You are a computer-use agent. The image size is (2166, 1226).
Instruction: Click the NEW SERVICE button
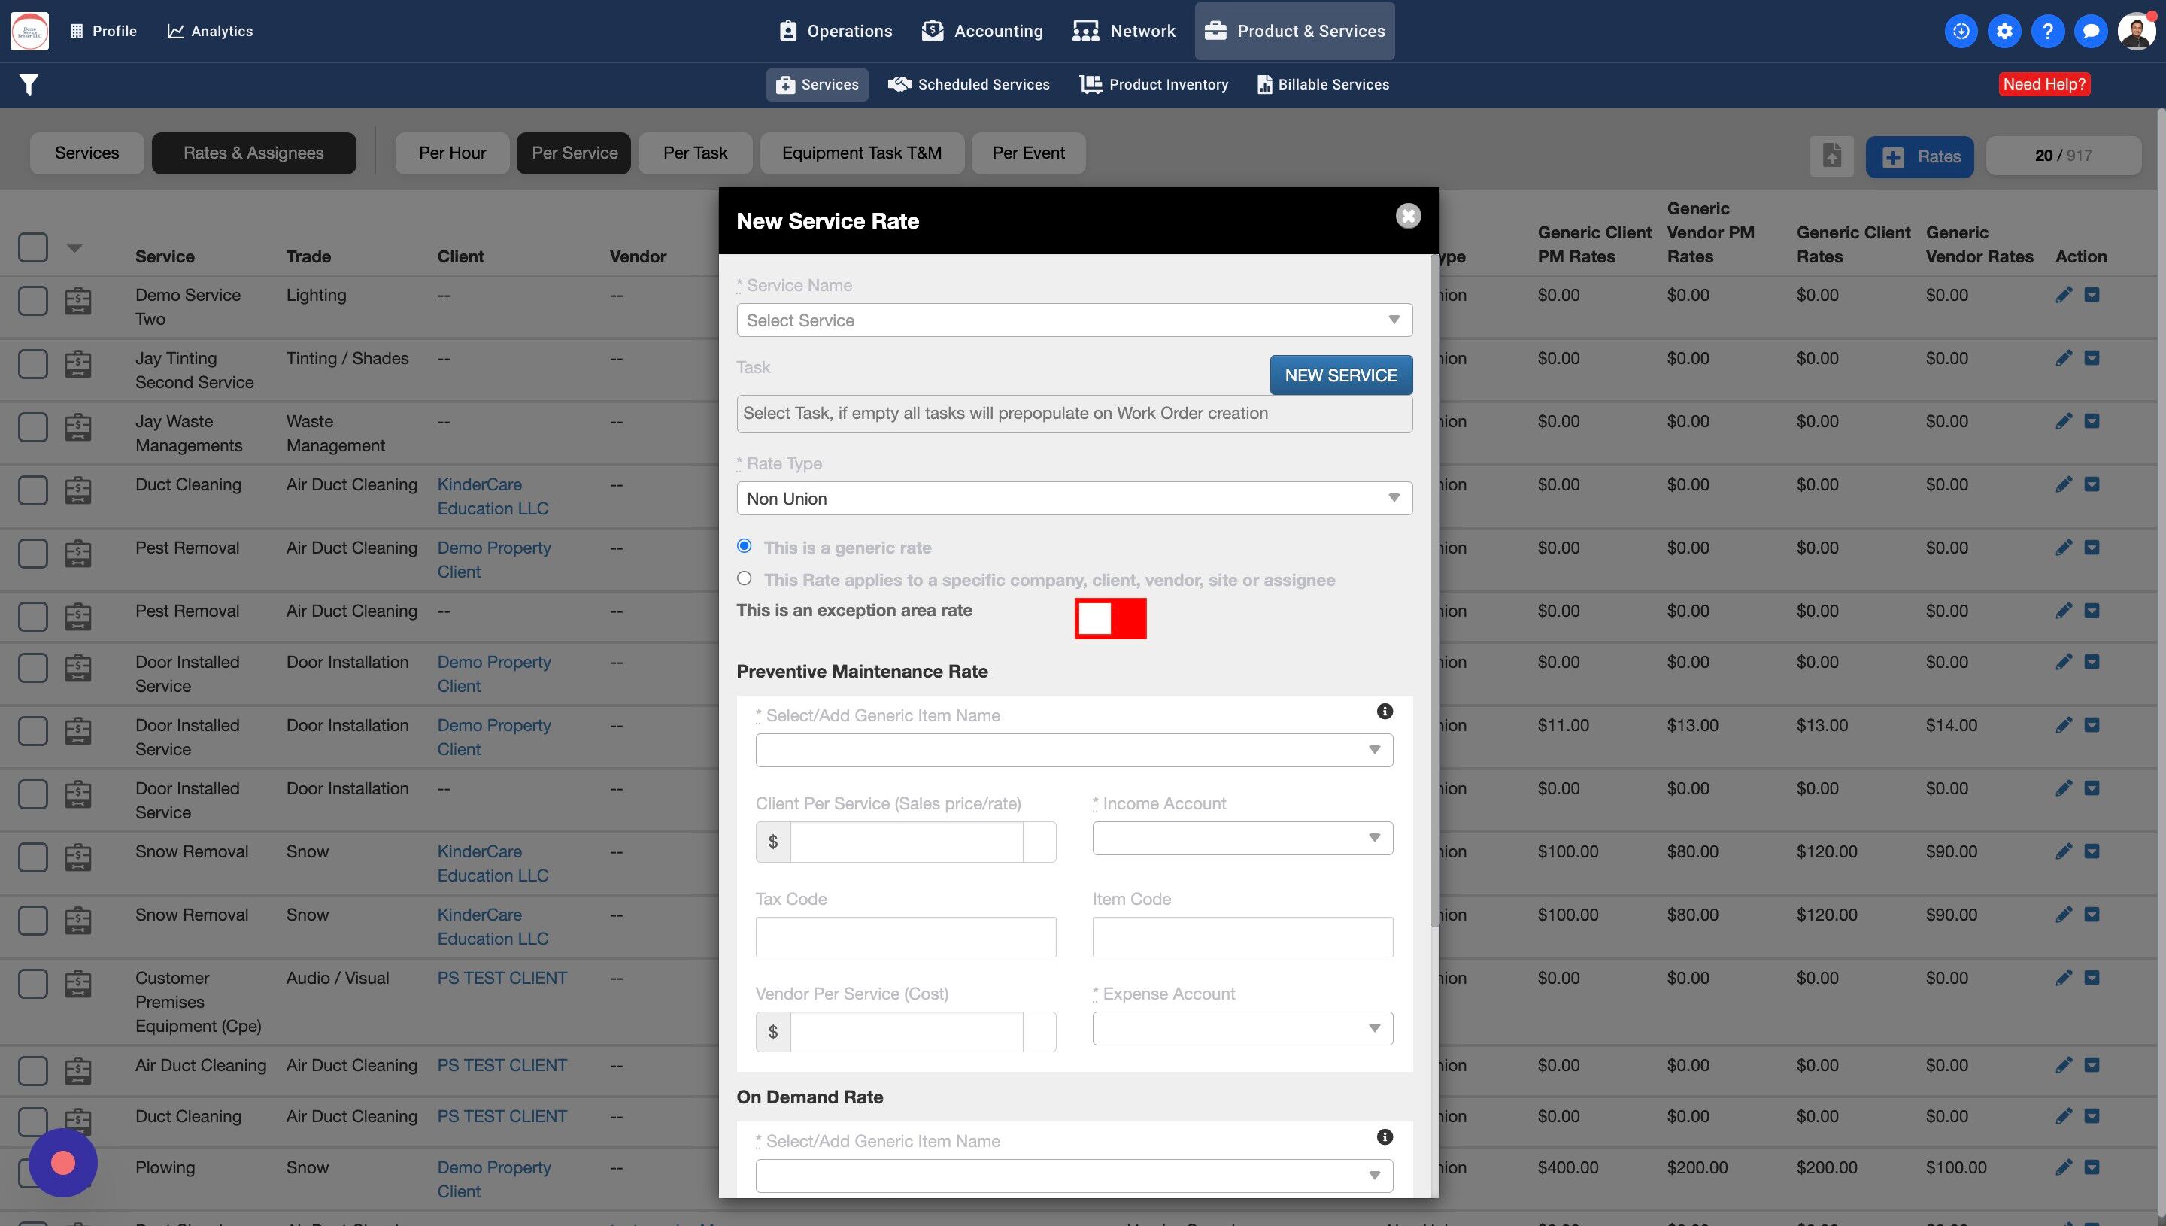point(1340,375)
